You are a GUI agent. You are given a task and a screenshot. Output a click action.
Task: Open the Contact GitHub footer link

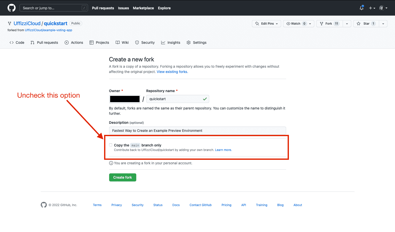pyautogui.click(x=201, y=205)
